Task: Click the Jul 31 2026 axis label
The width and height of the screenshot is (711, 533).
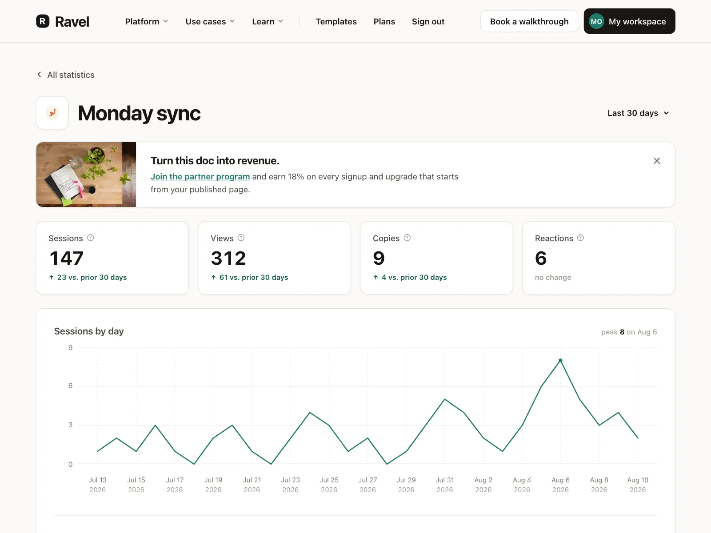Action: [445, 485]
